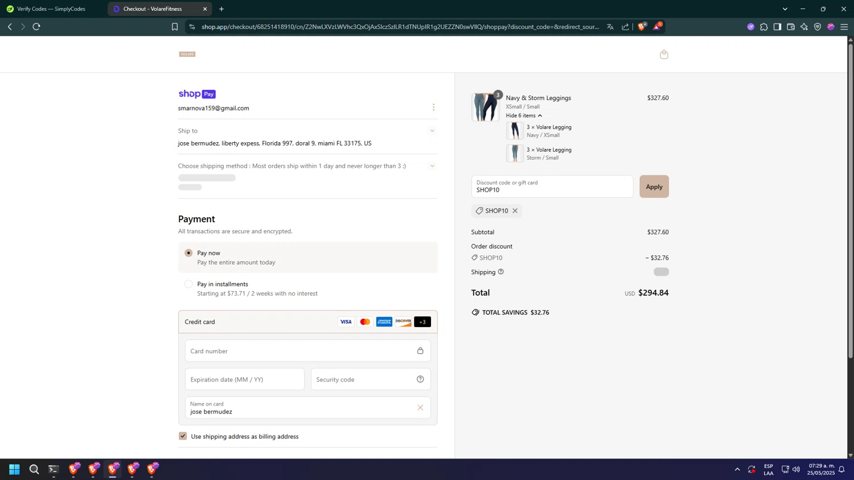854x480 pixels.
Task: Open Brave Rewards triangle icon
Action: coord(657,26)
